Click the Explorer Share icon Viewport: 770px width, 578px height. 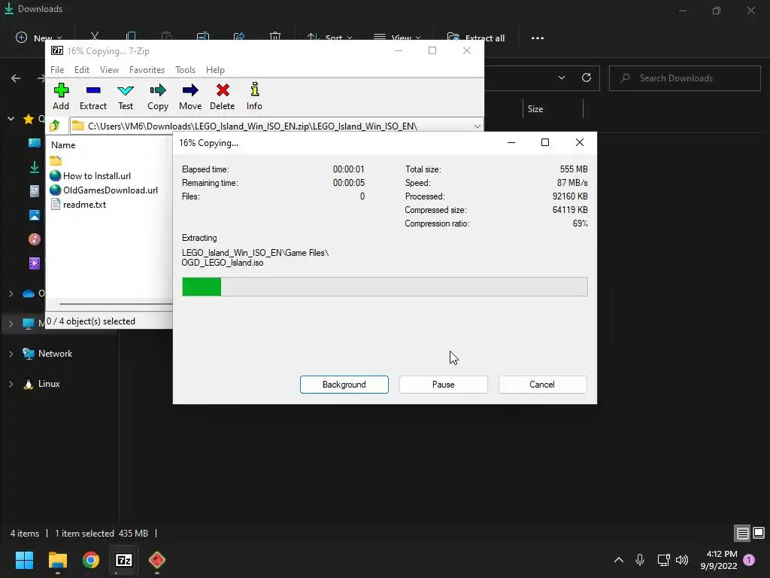[239, 37]
